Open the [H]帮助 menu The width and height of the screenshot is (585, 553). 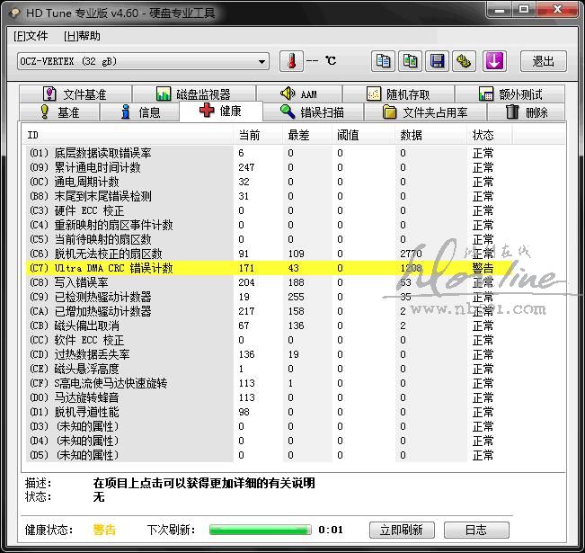(x=82, y=36)
